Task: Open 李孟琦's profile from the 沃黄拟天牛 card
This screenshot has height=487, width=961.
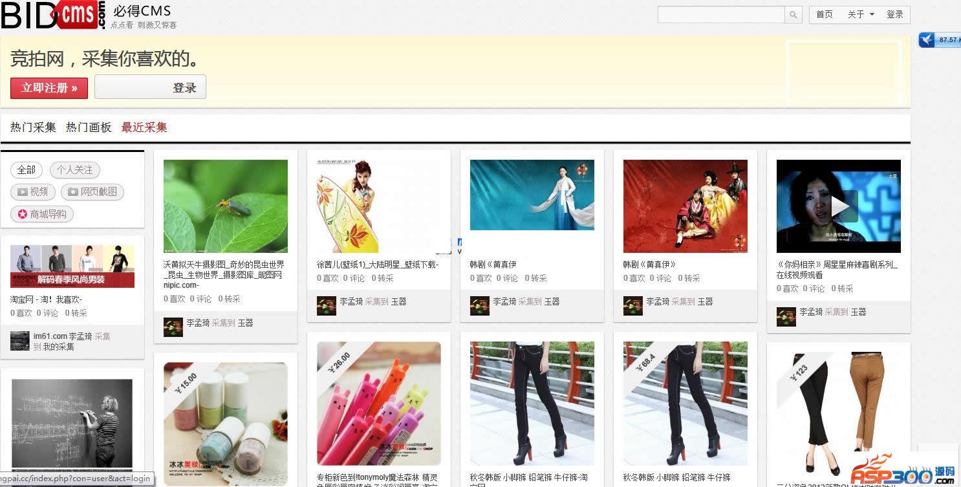Action: [199, 323]
